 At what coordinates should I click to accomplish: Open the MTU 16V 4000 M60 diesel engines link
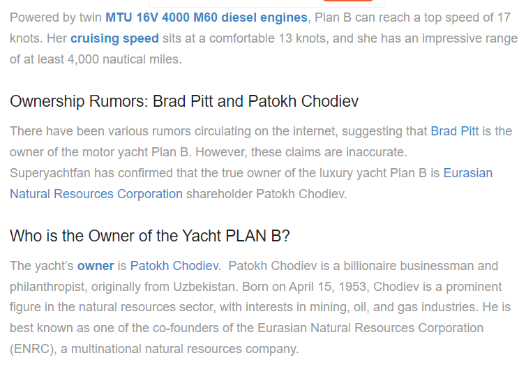206,17
